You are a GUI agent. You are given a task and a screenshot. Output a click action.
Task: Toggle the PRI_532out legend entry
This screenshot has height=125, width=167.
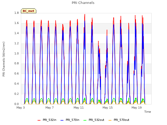tap(94, 120)
